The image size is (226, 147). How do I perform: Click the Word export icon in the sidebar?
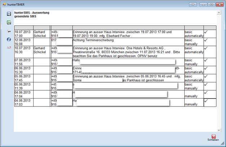[x=9, y=14]
